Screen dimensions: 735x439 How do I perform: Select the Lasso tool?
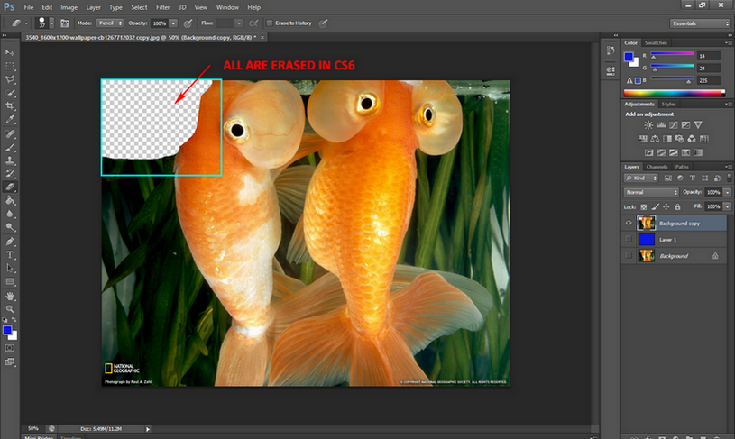point(10,79)
